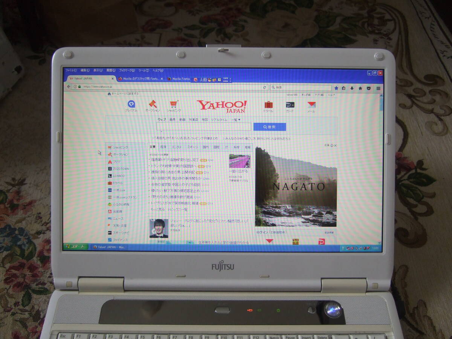Open 出前館 in the left sidebar
Viewport: 452px width, 339px height.
pos(115,211)
